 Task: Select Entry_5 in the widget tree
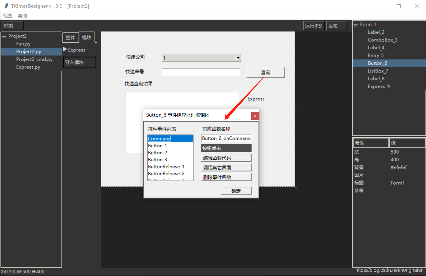pos(376,56)
